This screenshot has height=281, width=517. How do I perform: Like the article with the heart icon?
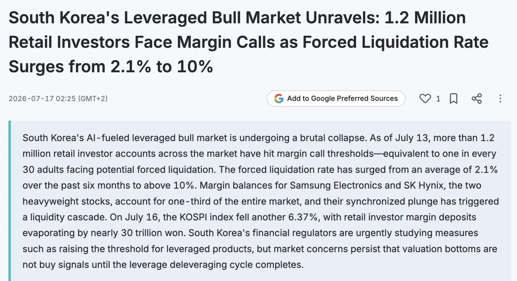pos(425,98)
